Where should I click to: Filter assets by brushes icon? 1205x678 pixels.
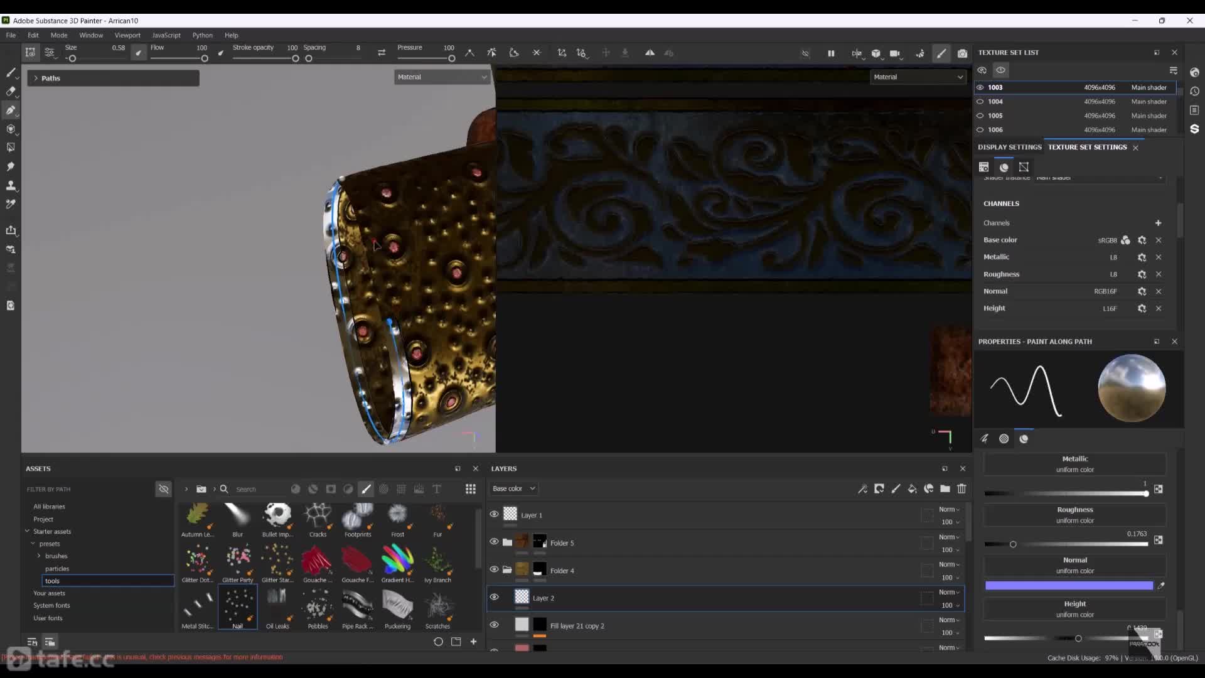pos(366,489)
